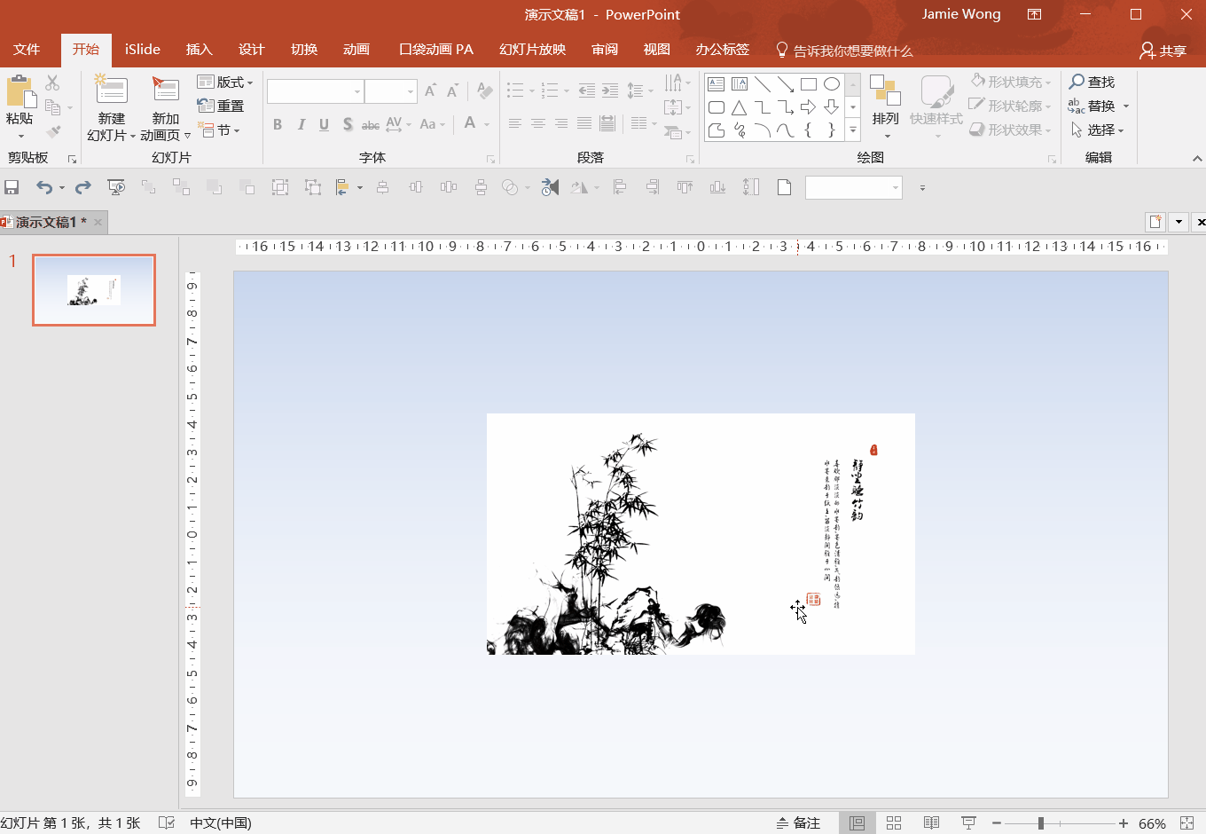Open Select (选择) dropdown
Screen dimensions: 1206x834
click(1098, 130)
